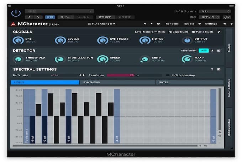Click the SPEED knob
Image resolution: width=242 pixels, height=163 pixels.
coord(102,59)
